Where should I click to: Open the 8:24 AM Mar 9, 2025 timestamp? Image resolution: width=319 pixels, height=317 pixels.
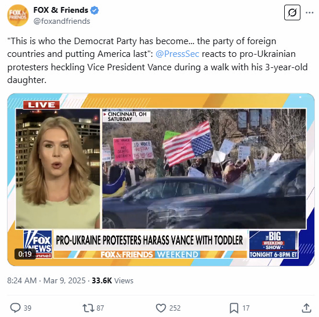[x=46, y=280]
